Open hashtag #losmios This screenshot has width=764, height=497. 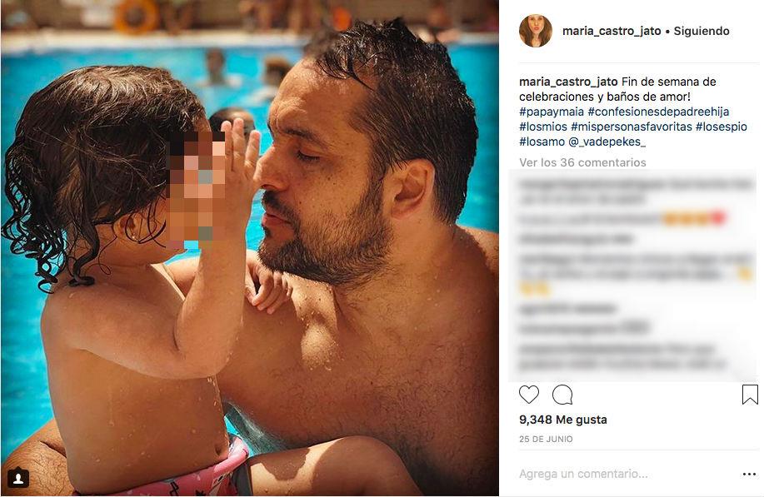[x=543, y=127]
